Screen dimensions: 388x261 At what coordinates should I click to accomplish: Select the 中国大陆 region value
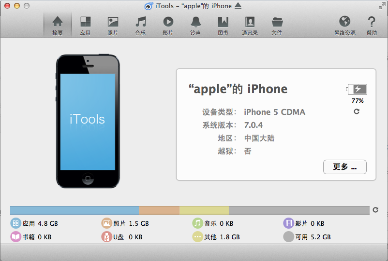[259, 138]
